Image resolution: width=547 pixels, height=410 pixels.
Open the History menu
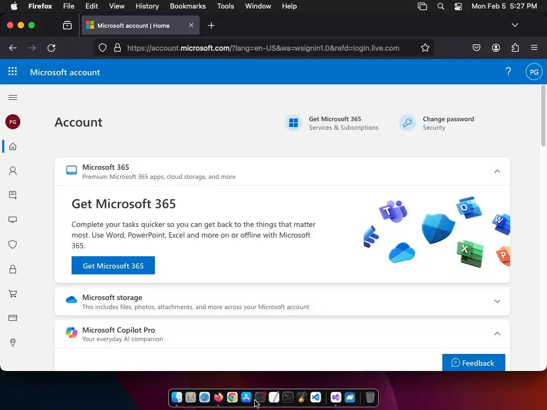point(147,6)
